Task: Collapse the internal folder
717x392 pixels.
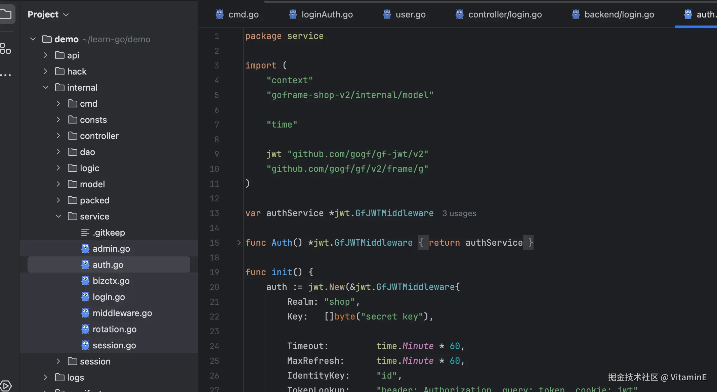Action: pyautogui.click(x=46, y=88)
